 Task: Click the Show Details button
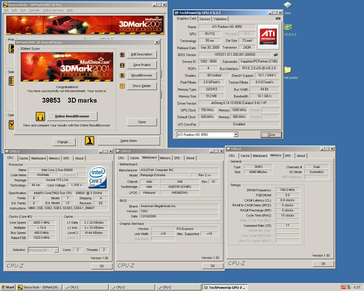click(142, 86)
